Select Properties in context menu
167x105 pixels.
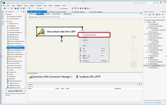pyautogui.click(x=94, y=61)
